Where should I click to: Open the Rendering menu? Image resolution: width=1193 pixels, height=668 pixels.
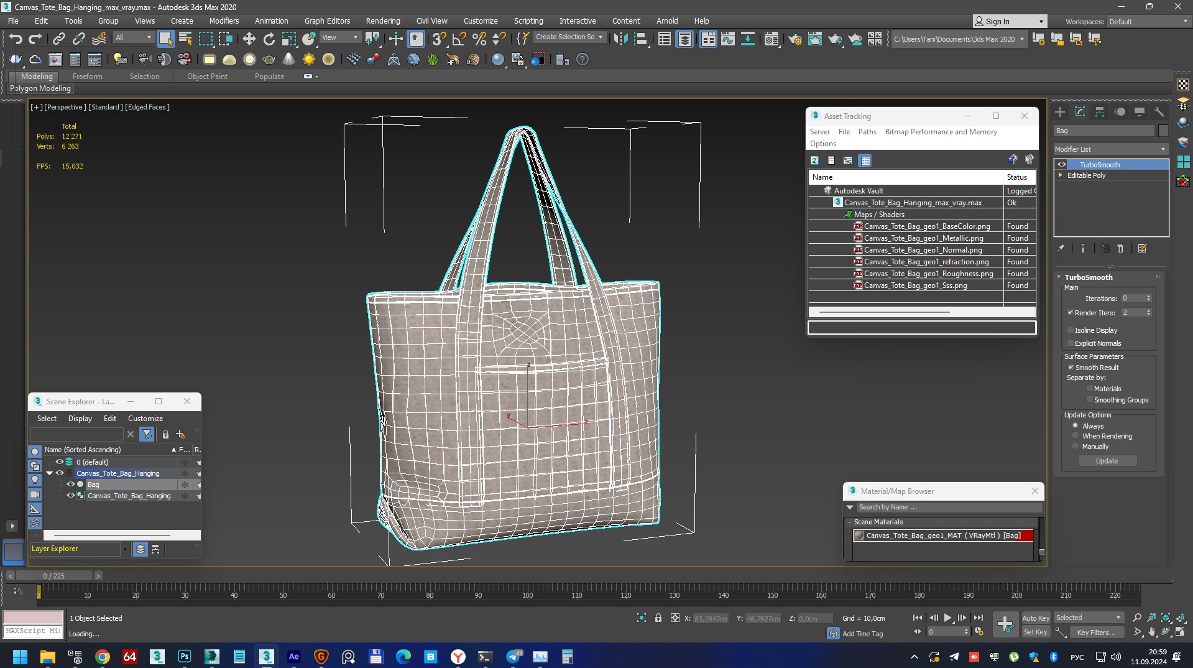(382, 21)
